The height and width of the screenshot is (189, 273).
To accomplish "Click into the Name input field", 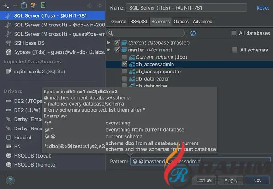I will click(187, 8).
